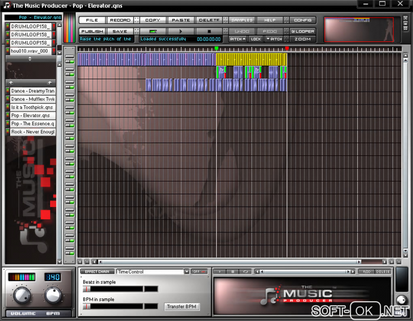413x321 pixels.
Task: Click the Beats in sample slider
Action: pyautogui.click(x=113, y=289)
